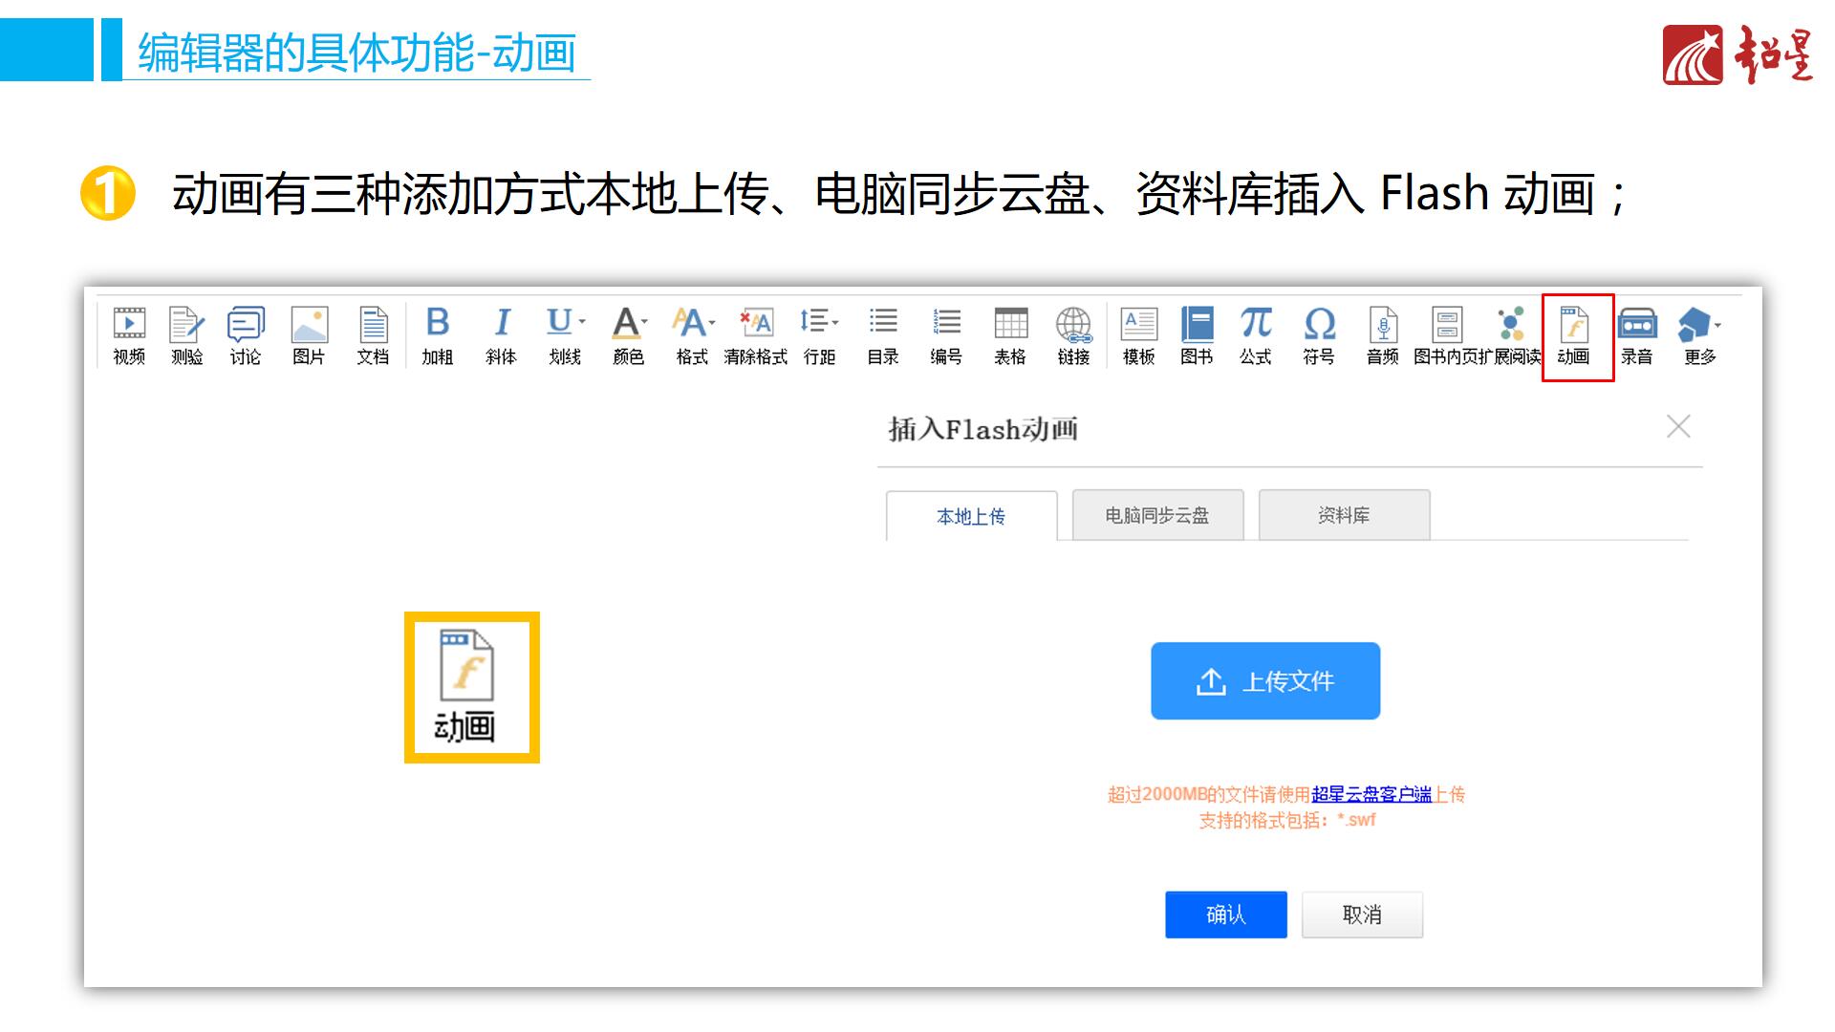Expand the underline 划线 dropdown arrow
The height and width of the screenshot is (1032, 1835).
(x=582, y=323)
